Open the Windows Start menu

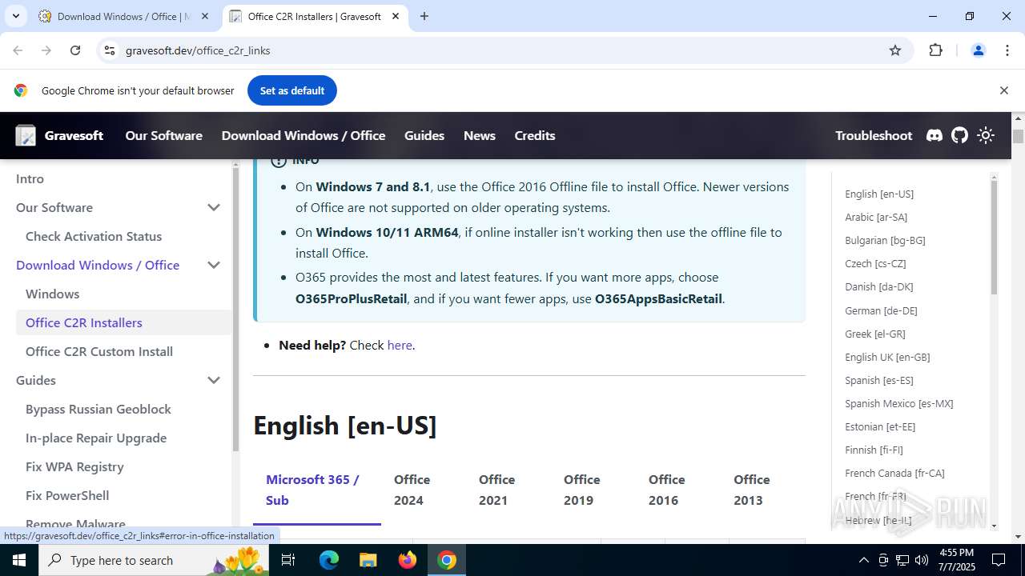pyautogui.click(x=19, y=560)
